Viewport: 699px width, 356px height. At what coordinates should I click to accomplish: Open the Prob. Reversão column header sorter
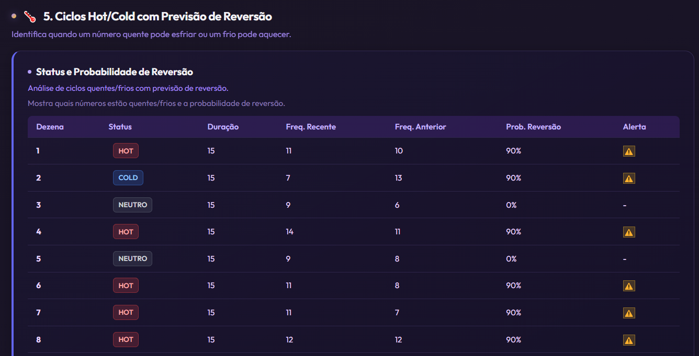point(533,126)
